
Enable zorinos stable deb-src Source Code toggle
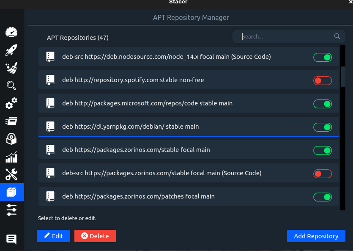pos(323,174)
